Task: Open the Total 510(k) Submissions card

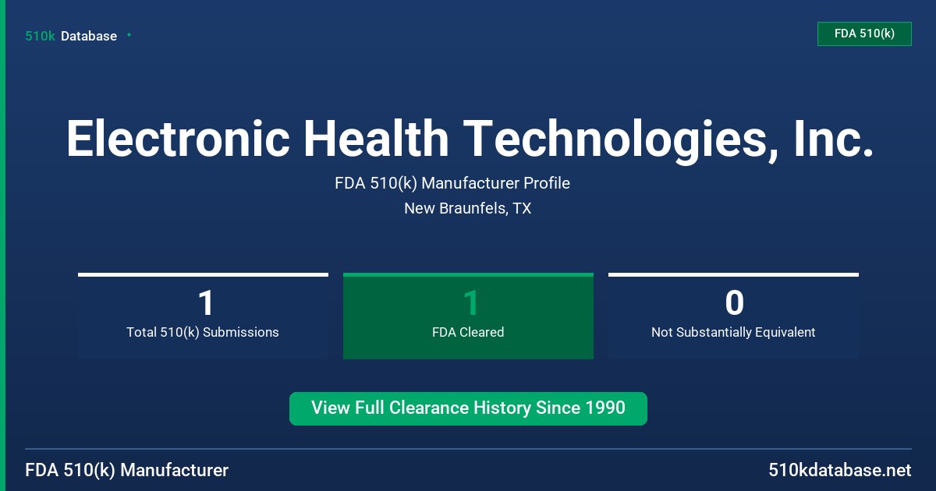Action: 203,316
